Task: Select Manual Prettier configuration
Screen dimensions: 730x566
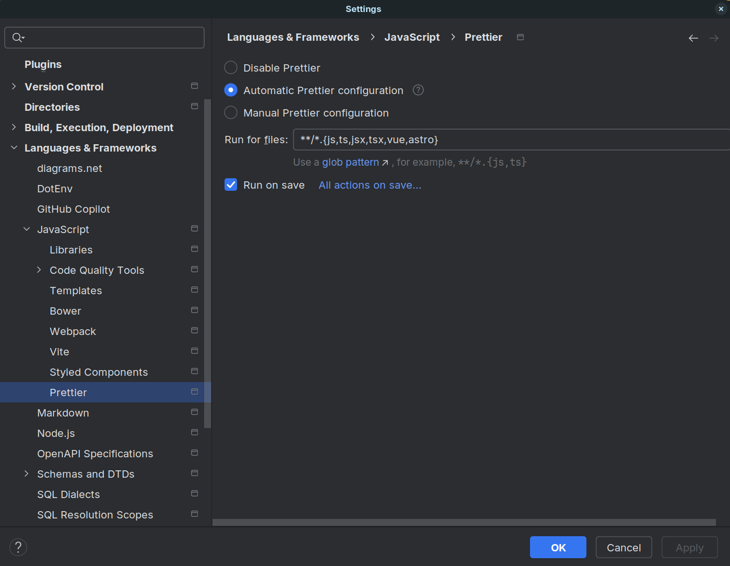Action: (x=230, y=112)
